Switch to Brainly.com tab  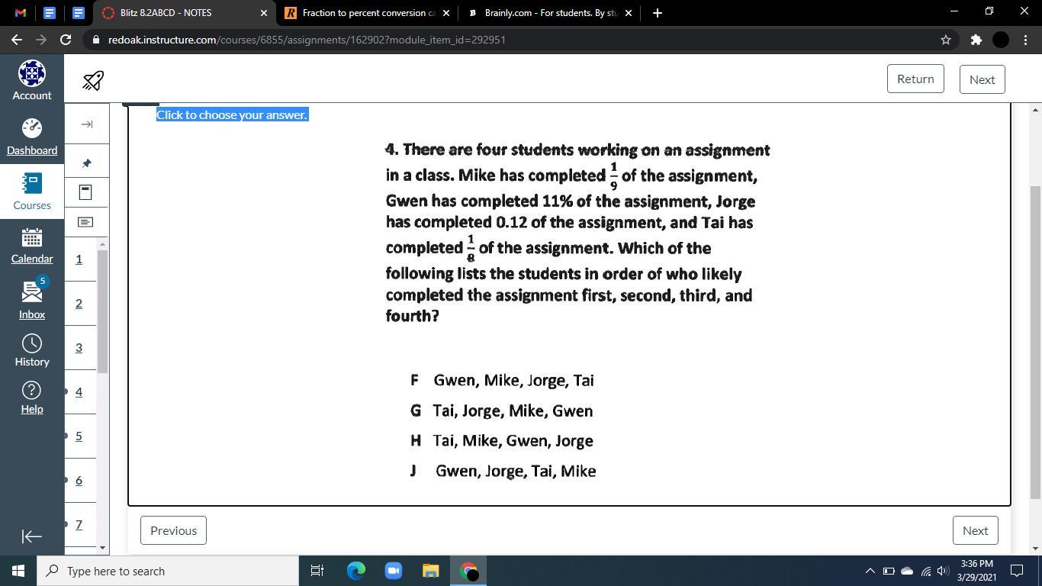click(x=551, y=13)
